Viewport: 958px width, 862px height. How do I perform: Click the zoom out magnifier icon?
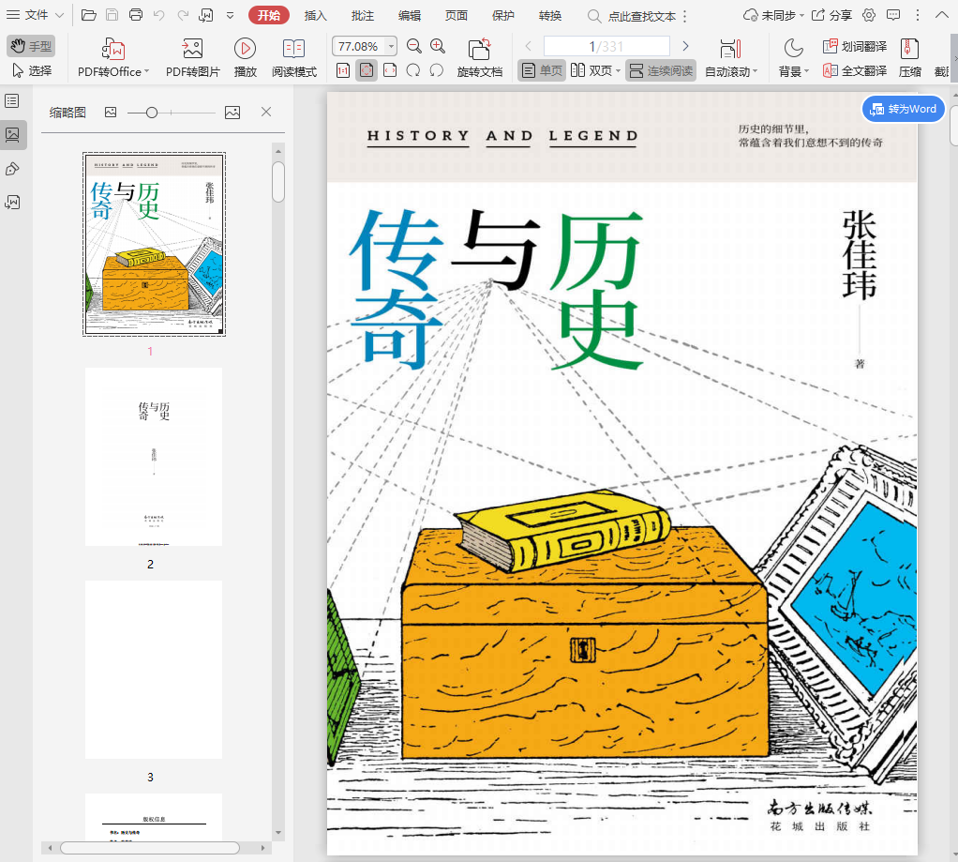pyautogui.click(x=414, y=46)
